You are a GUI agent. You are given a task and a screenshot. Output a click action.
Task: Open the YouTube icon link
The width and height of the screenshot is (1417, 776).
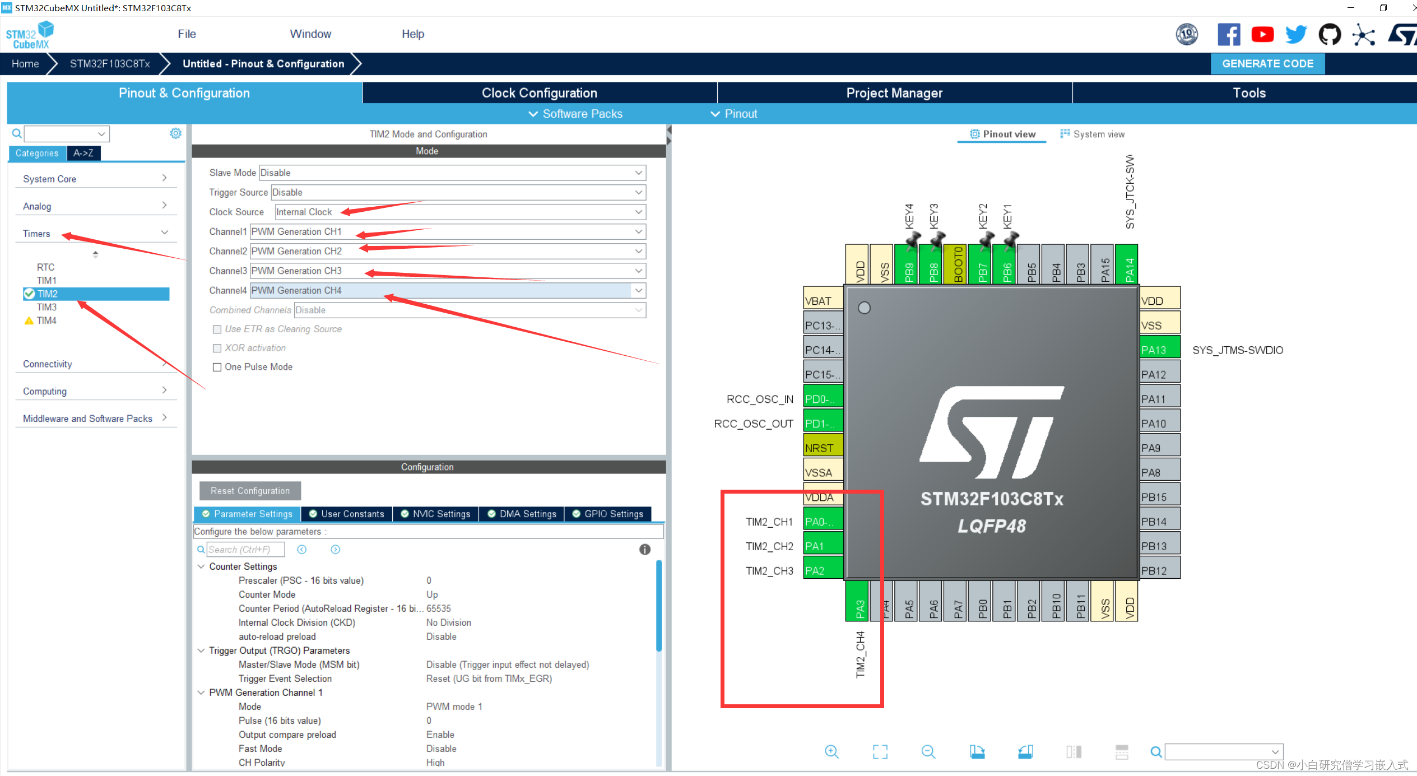[1262, 35]
